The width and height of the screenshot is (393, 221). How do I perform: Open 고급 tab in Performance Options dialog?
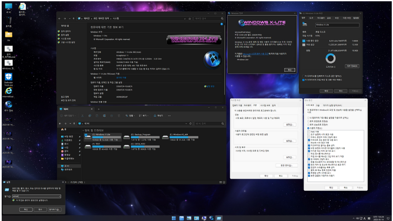pyautogui.click(x=318, y=106)
